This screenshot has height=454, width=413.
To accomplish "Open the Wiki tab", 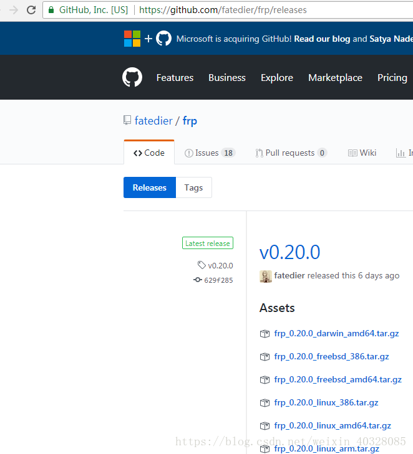I will (x=362, y=153).
